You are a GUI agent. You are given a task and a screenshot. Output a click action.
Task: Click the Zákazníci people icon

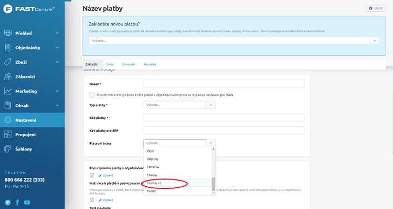[8, 77]
